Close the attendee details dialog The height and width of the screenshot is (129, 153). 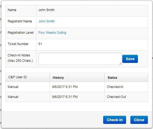139,120
